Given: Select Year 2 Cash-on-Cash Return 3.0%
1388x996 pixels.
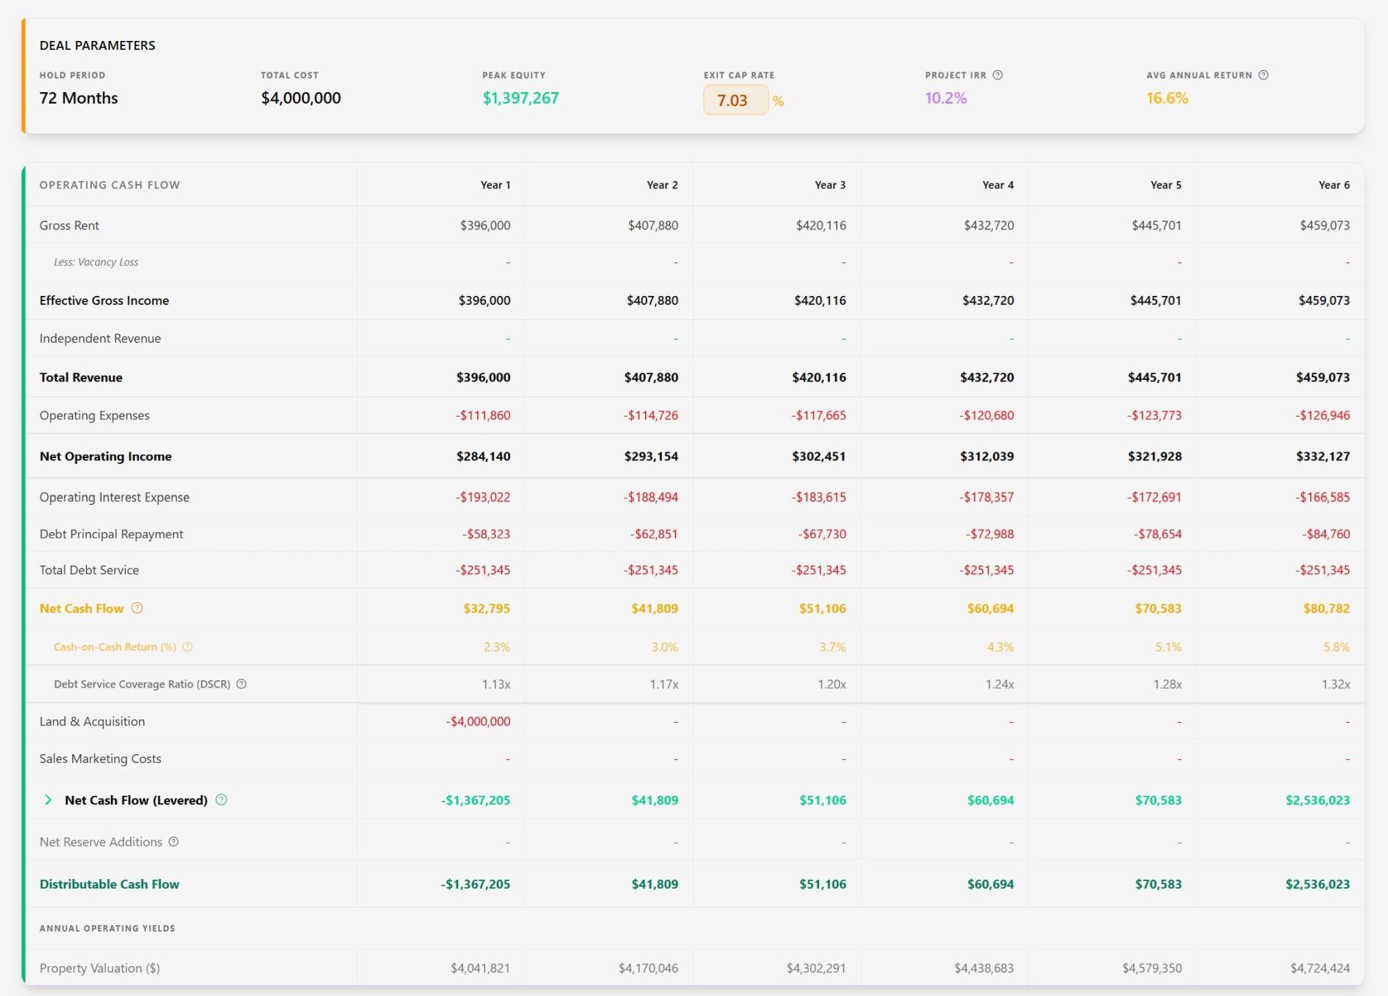Looking at the screenshot, I should (x=665, y=647).
